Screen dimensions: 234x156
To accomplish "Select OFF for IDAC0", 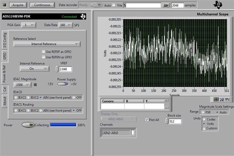I will (x=74, y=98).
